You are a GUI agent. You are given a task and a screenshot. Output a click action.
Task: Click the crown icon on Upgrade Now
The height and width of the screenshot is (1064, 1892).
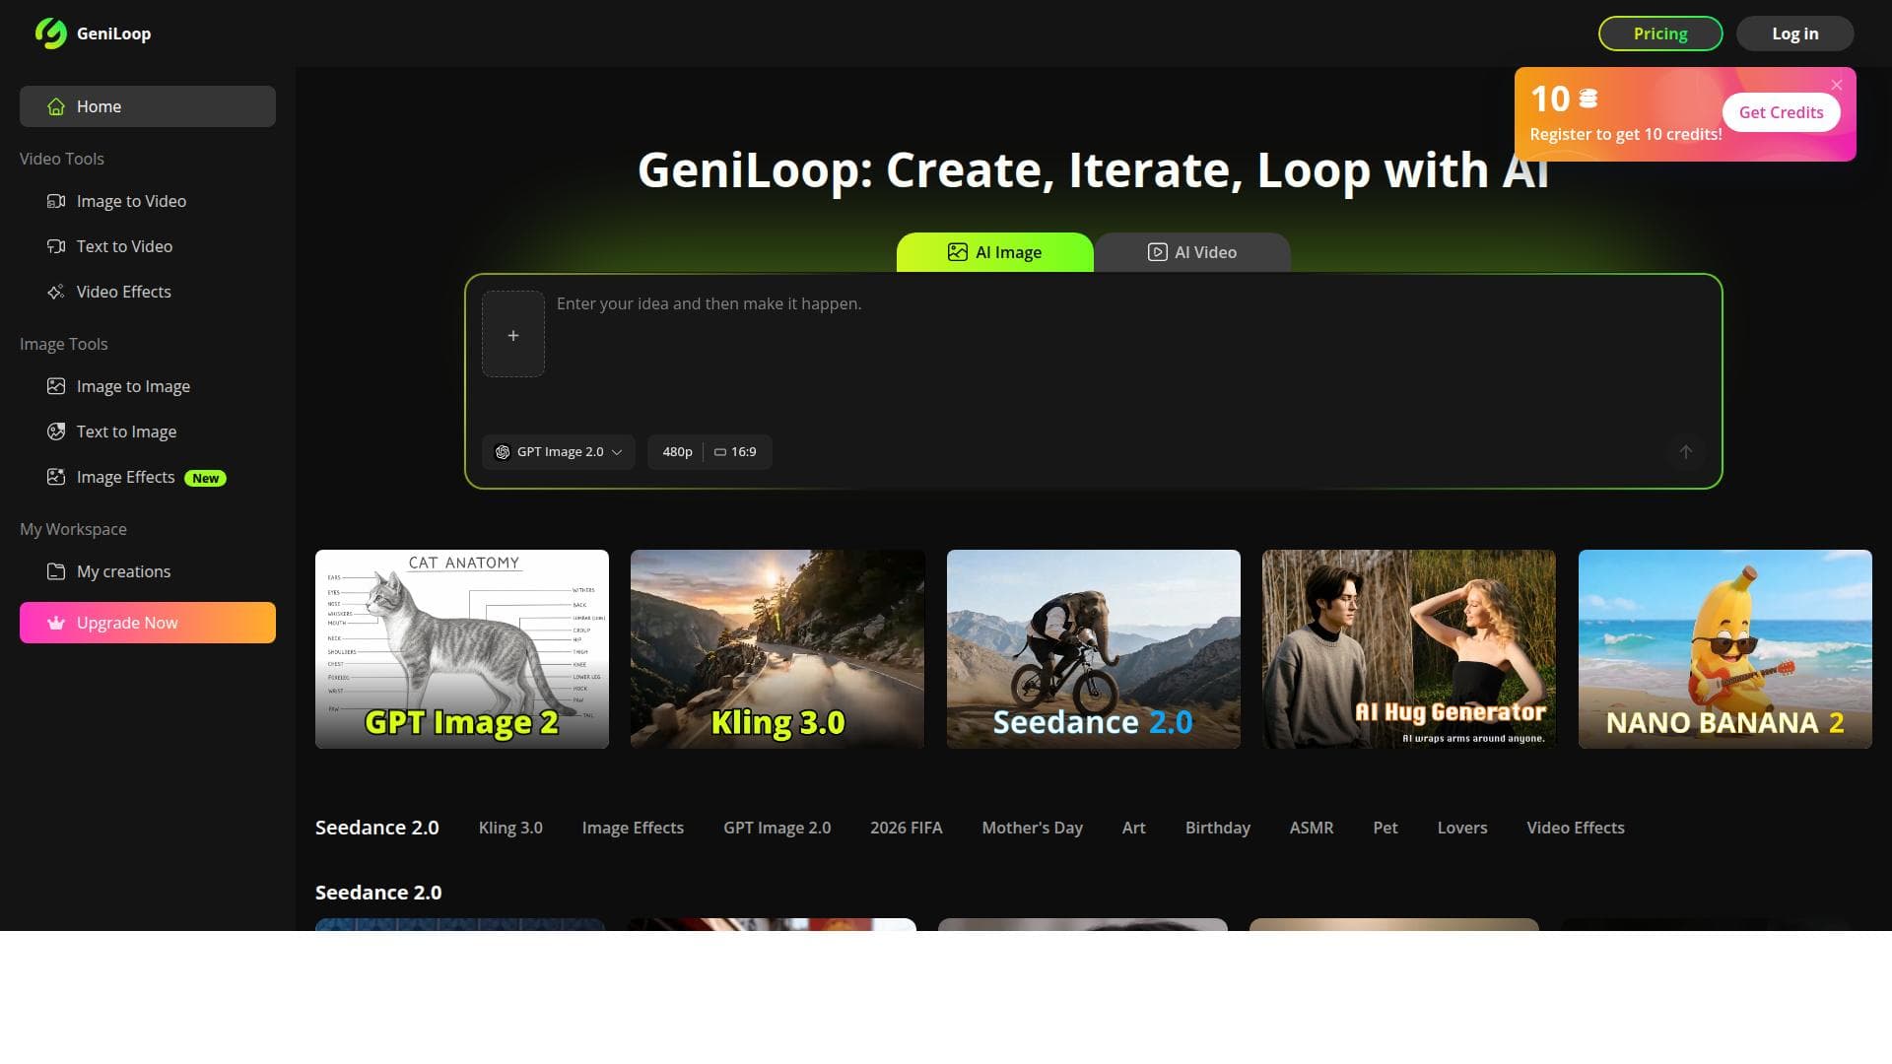click(x=56, y=623)
